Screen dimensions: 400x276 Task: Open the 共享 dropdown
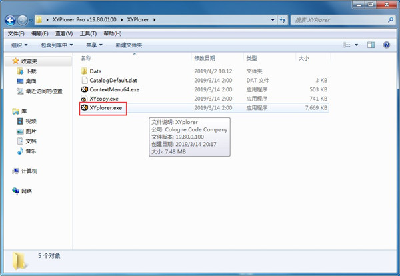pos(94,45)
